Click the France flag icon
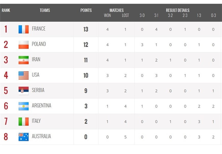Screen dimensions: 222x154 point(24,29)
